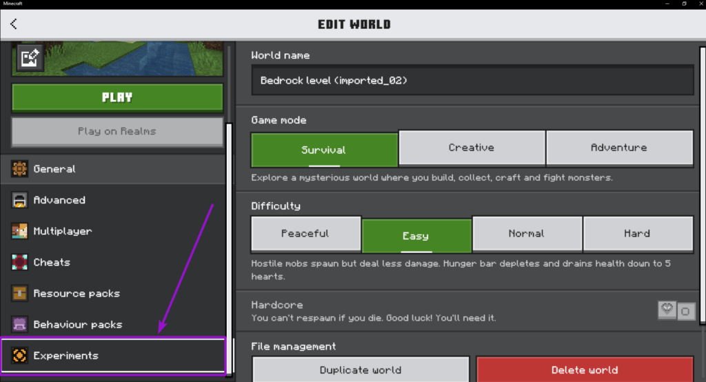Click Play on Realms button
Screen dimensions: 706x382
coord(117,132)
